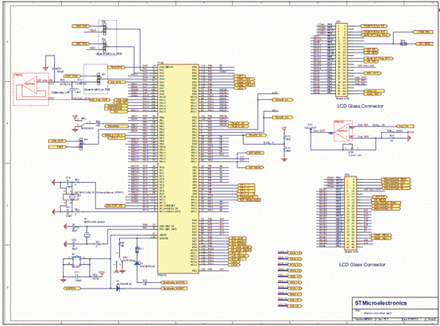Viewport: 440px width, 326px height.
Task: Click the LCD Glass Connector label near the title block
Action: coord(362,265)
